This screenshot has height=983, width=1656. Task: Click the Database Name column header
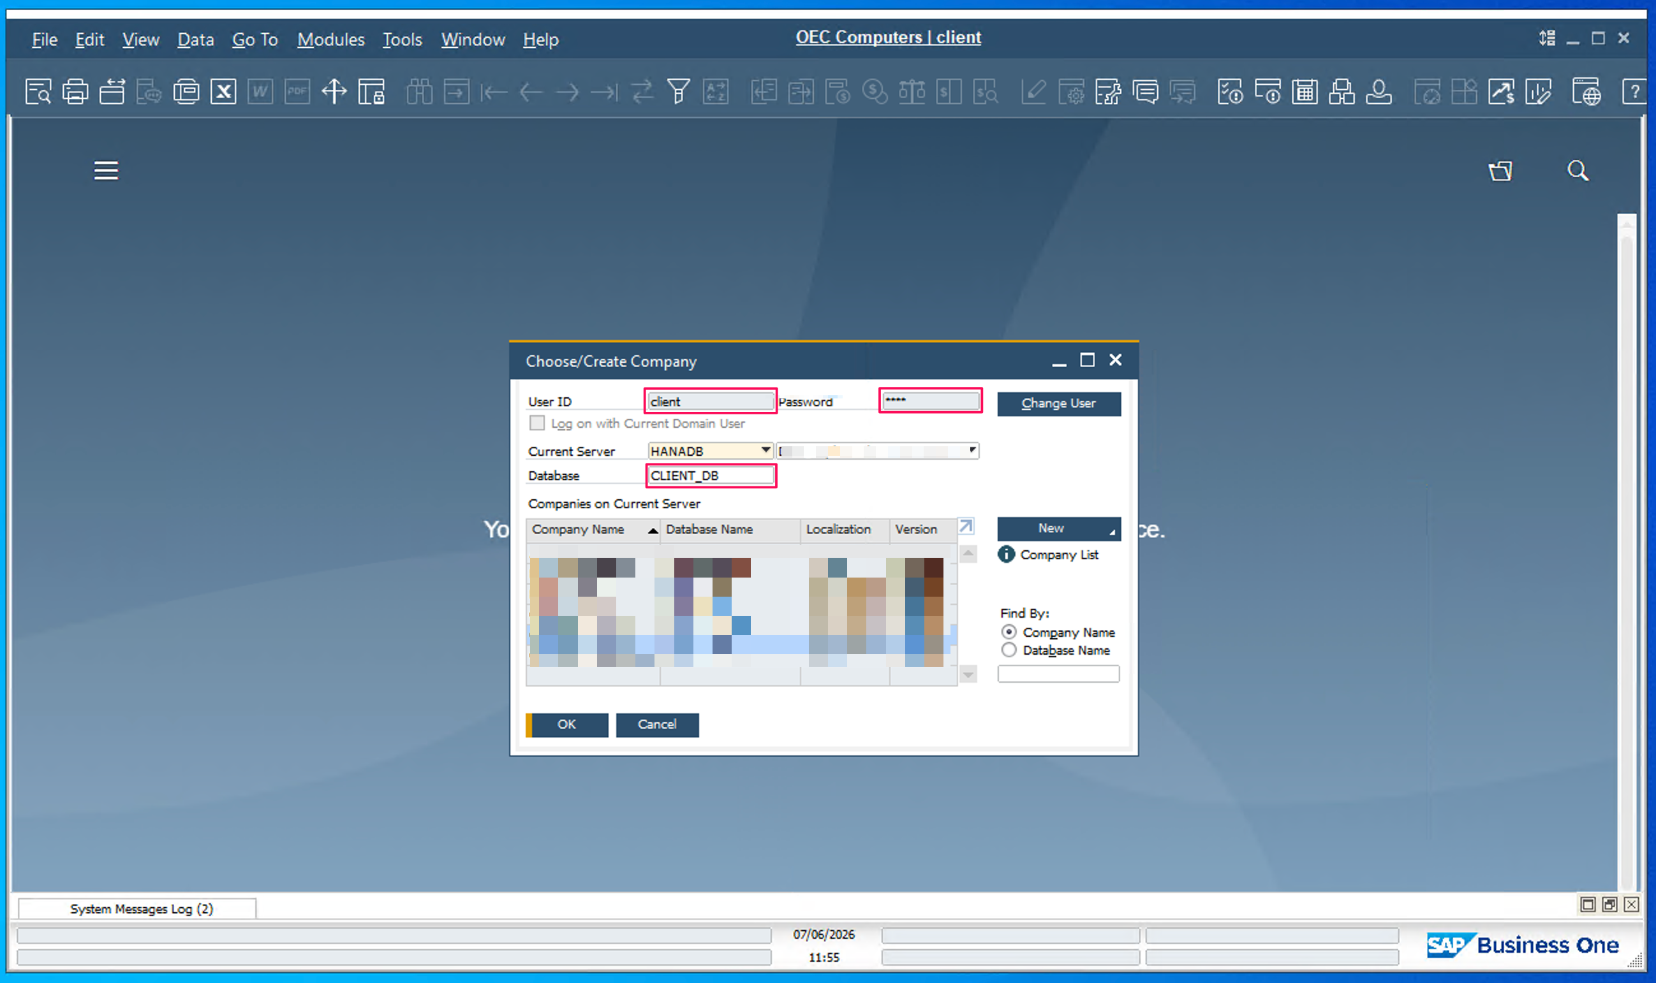(x=730, y=529)
